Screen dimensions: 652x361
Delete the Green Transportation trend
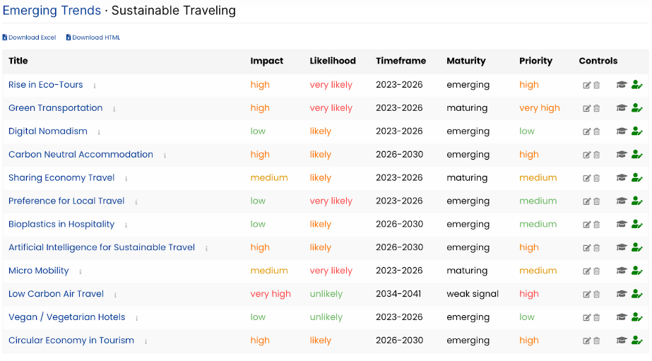click(x=597, y=109)
